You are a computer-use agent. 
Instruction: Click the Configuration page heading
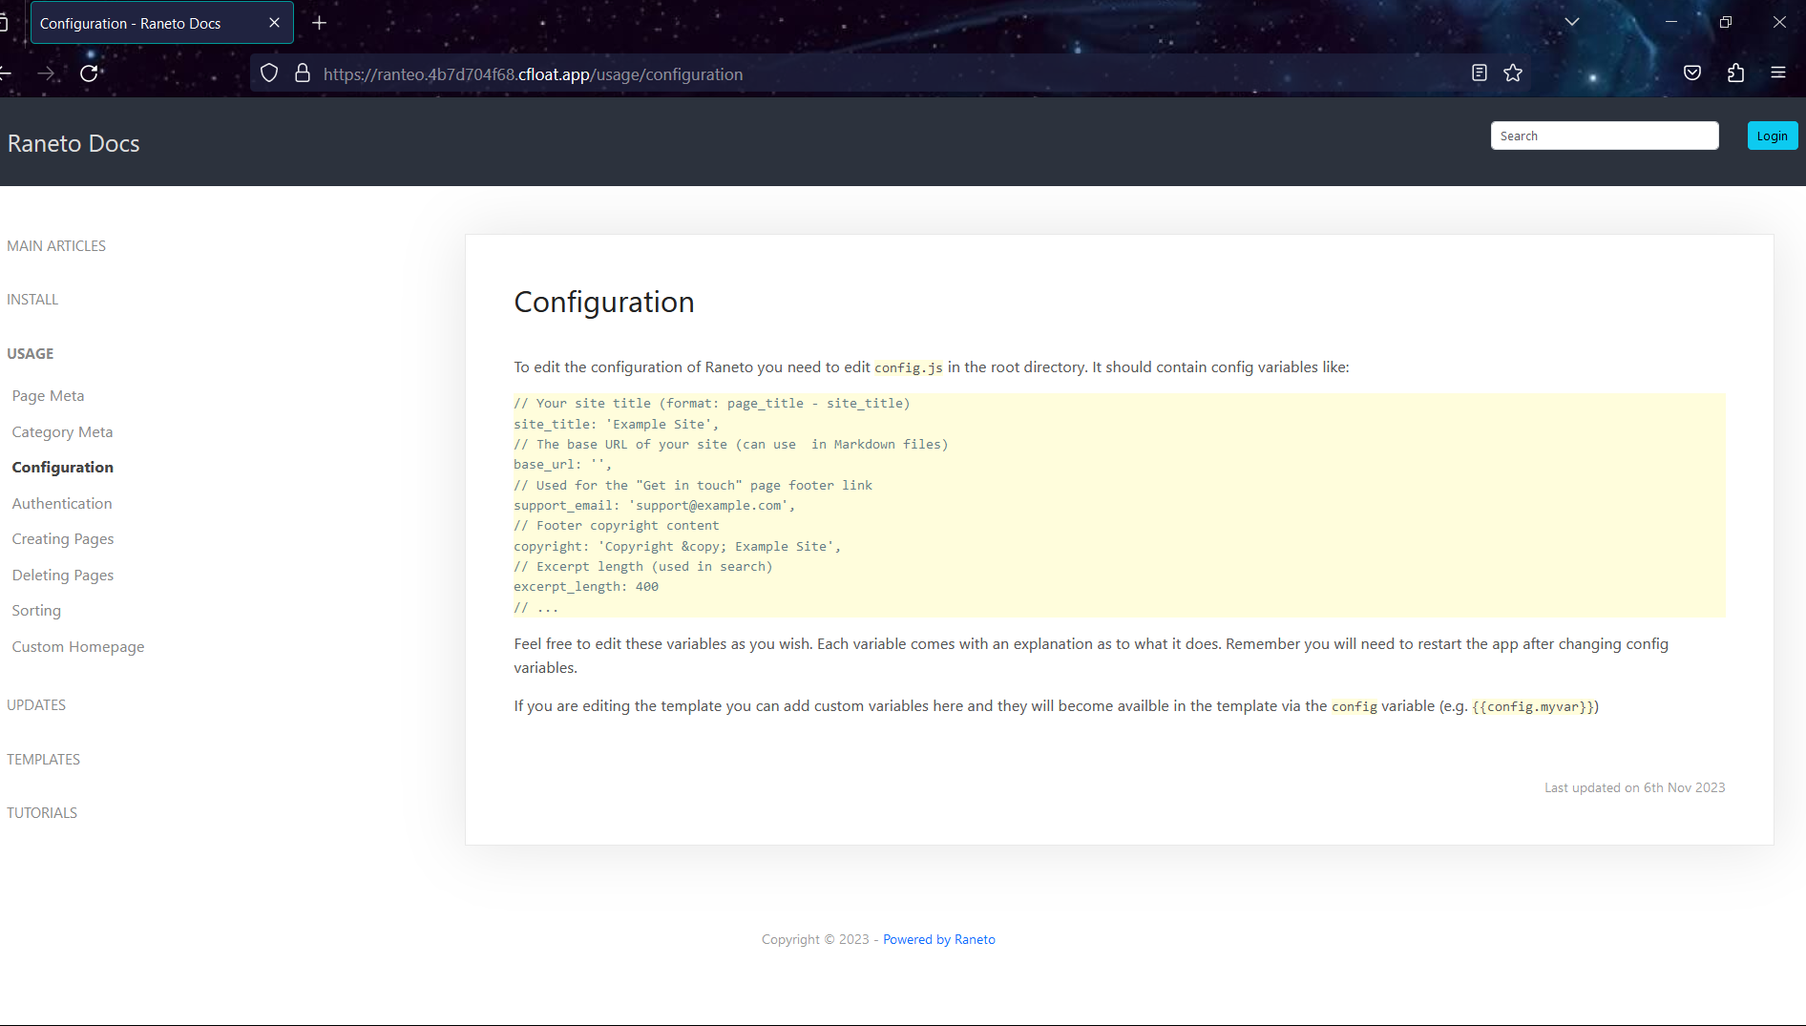604,303
